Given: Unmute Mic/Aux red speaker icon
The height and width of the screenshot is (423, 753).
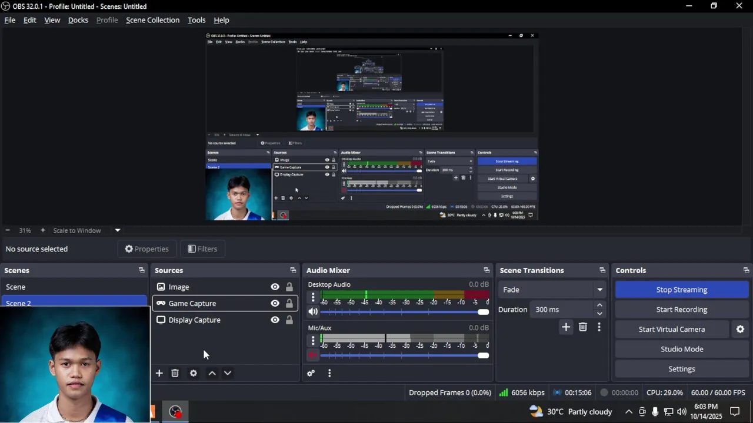Looking at the screenshot, I should [313, 355].
